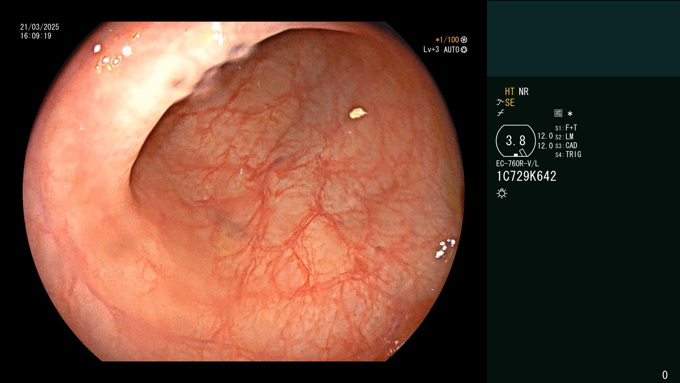The image size is (680, 383).
Task: Click the counter value 0 at bottom right
Action: click(665, 375)
